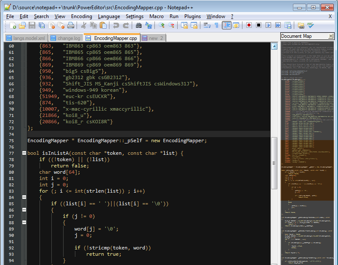338x265 pixels.
Task: Click the stop macro recording icon
Action: [258, 25]
